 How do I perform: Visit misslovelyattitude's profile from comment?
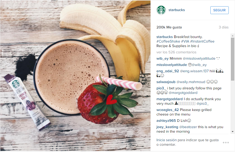pyautogui.click(x=172, y=65)
